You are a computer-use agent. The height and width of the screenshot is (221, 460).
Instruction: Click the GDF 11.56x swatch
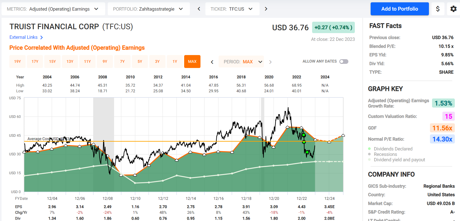[442, 128]
